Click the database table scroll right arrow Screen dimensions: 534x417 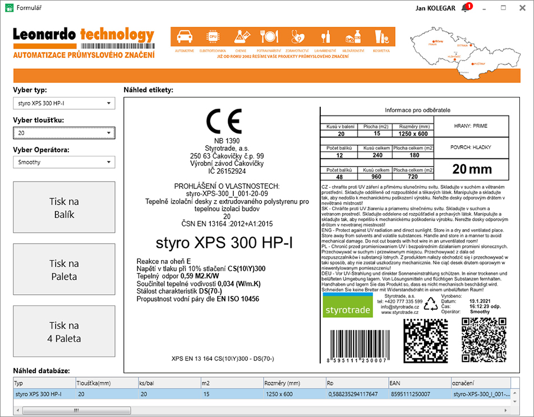click(506, 410)
